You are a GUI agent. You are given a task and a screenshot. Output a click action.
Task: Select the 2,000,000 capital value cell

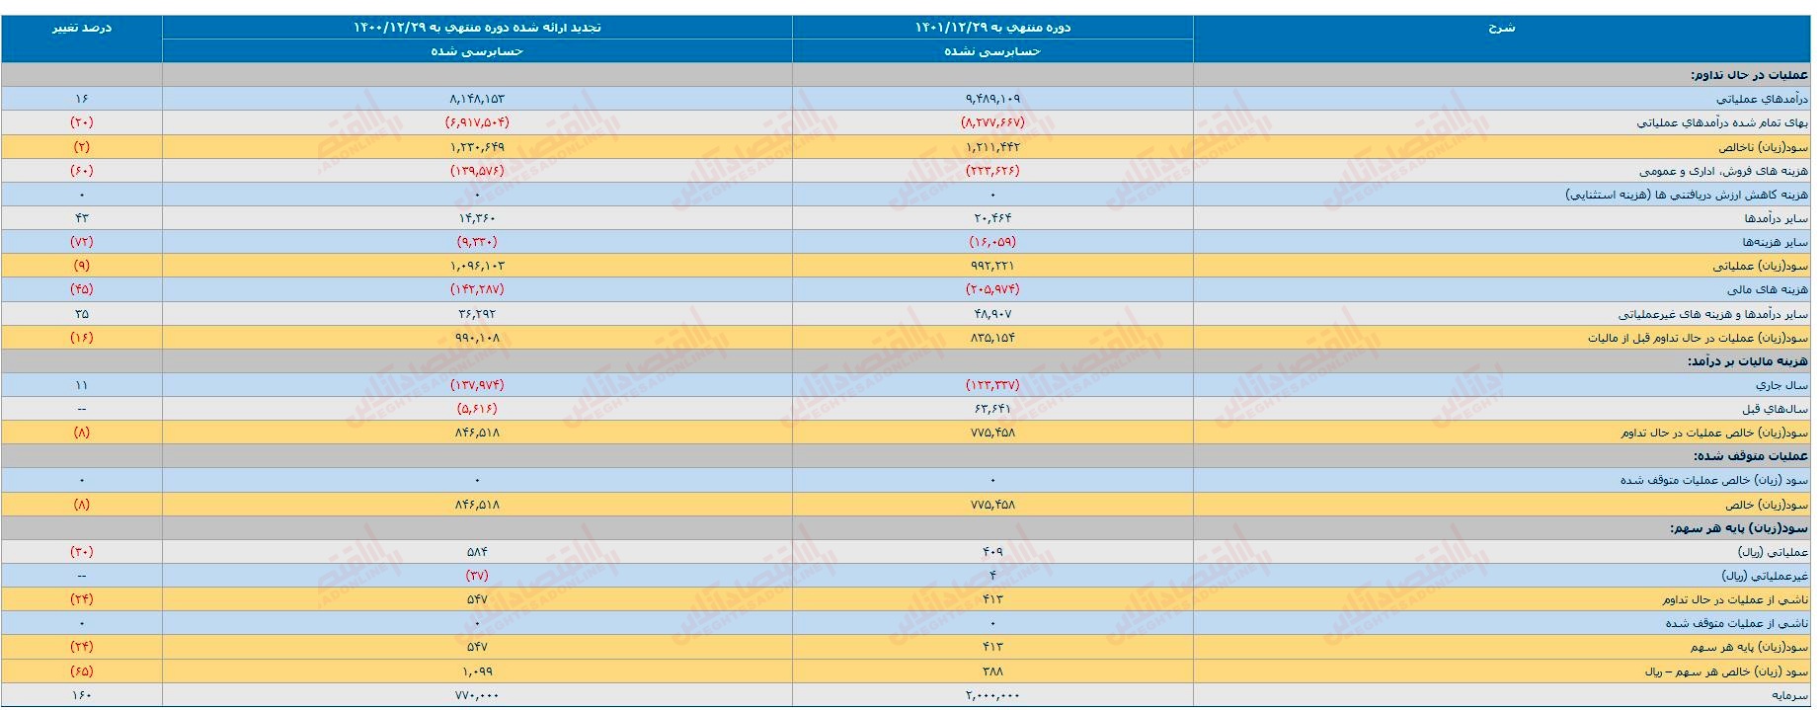click(991, 695)
